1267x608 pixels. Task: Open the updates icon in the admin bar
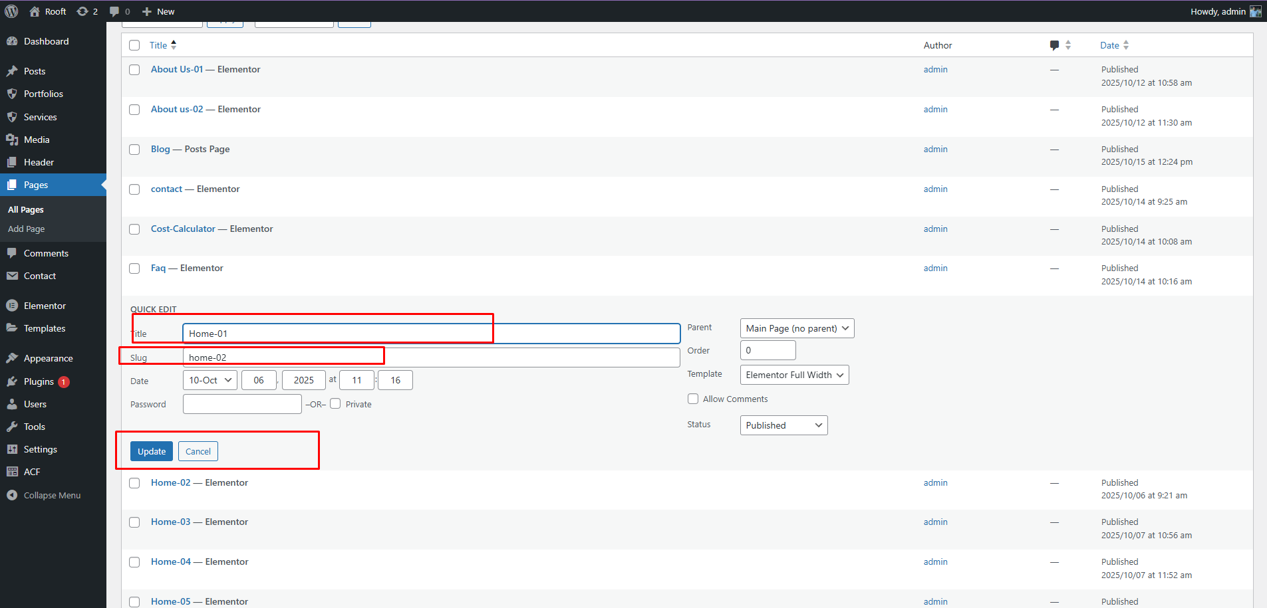(82, 11)
